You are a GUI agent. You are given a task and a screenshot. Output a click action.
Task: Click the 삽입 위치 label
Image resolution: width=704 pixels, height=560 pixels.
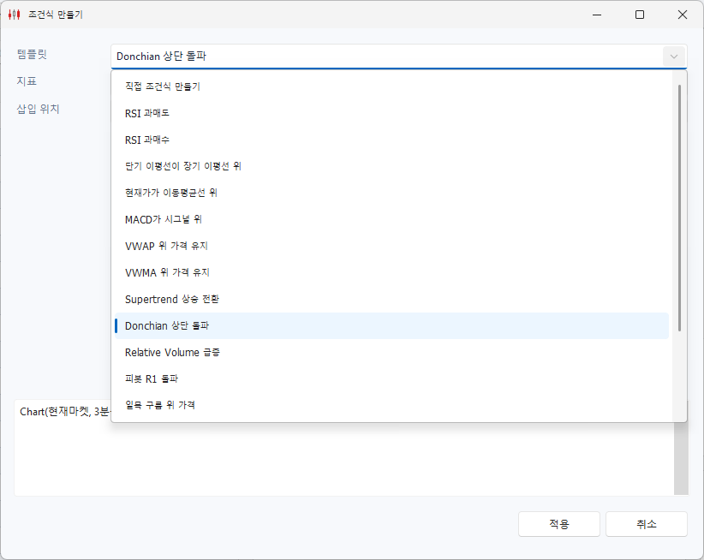pyautogui.click(x=39, y=109)
